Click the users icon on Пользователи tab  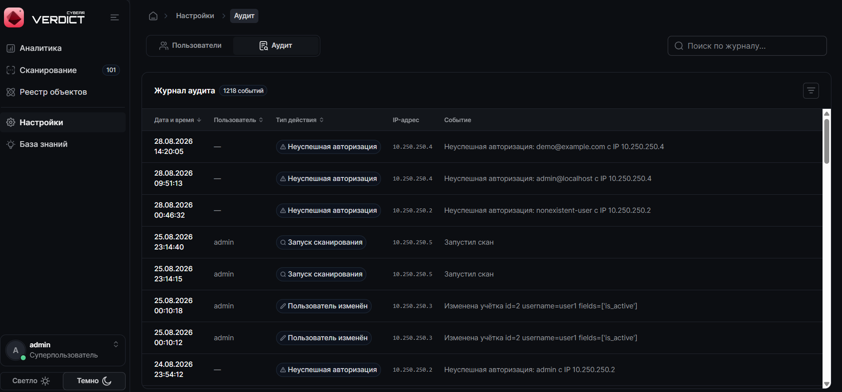coord(164,46)
